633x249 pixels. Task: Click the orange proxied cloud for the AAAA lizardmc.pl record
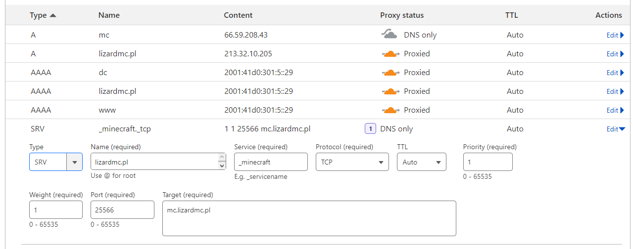point(390,91)
